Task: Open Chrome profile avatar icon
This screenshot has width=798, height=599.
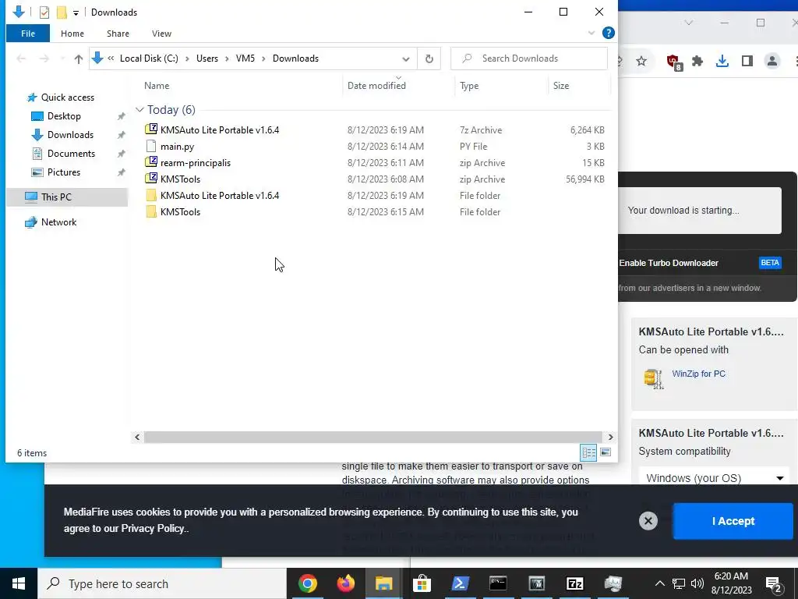Action: (772, 61)
